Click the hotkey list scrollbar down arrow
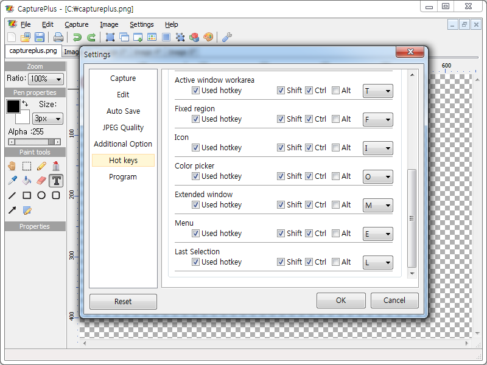The height and width of the screenshot is (365, 487). point(412,273)
